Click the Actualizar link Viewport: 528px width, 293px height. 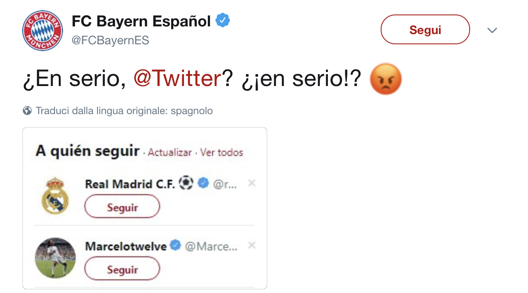point(170,152)
